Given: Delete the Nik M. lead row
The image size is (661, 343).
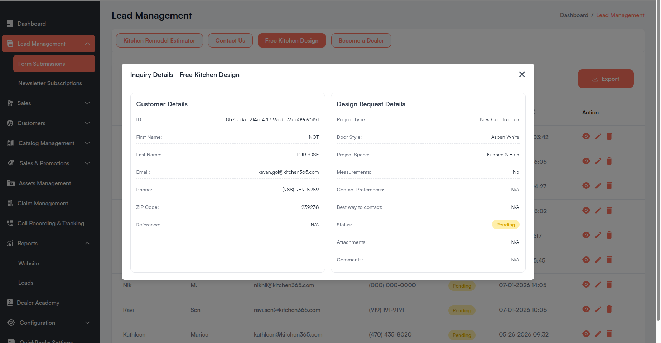Looking at the screenshot, I should 609,285.
